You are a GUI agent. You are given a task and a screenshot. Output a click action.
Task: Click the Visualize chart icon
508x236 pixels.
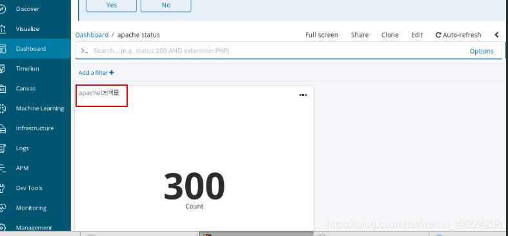pyautogui.click(x=3, y=29)
